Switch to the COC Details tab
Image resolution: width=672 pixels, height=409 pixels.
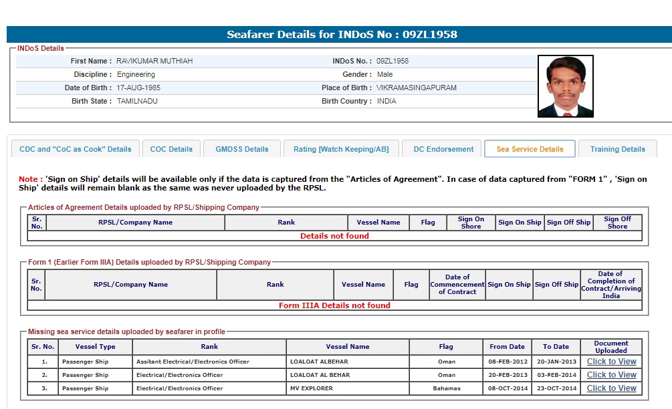pyautogui.click(x=171, y=149)
